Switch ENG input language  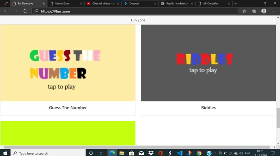click(x=248, y=153)
